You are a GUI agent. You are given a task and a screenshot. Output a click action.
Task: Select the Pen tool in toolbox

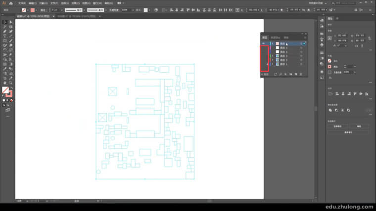pos(5,31)
